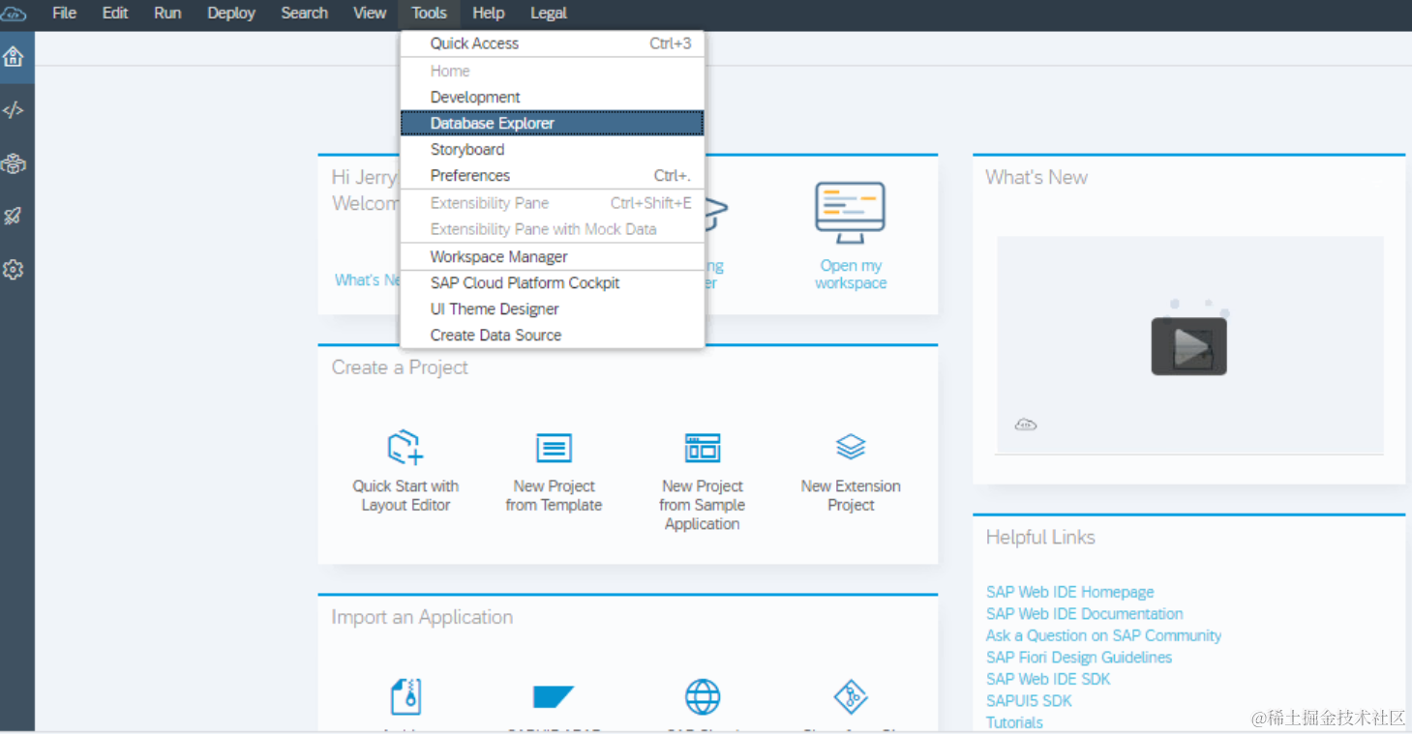Open the Home perspective sidebar icon

coord(14,57)
